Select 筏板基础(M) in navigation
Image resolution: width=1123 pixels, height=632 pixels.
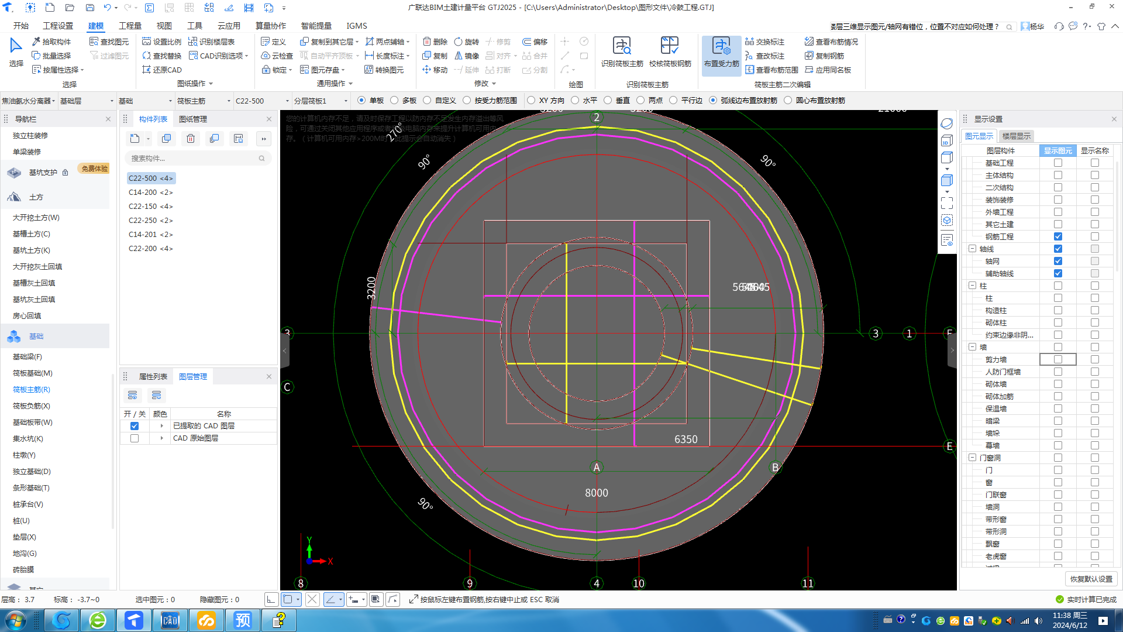tap(33, 373)
